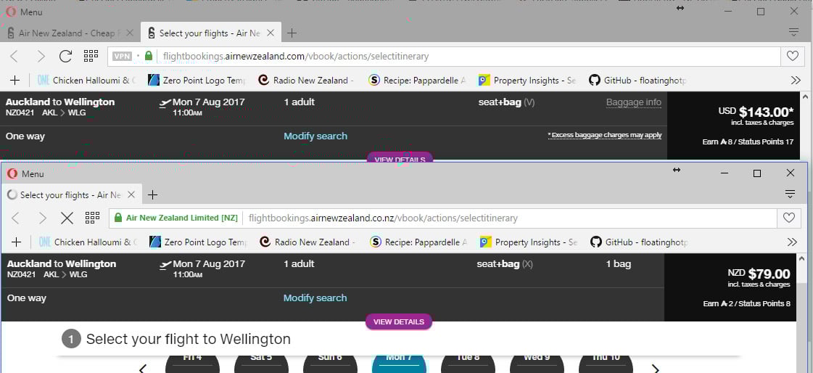This screenshot has width=813, height=373.
Task: Click 'Air New Zealand Limited [NZ]' security badge
Action: click(176, 218)
